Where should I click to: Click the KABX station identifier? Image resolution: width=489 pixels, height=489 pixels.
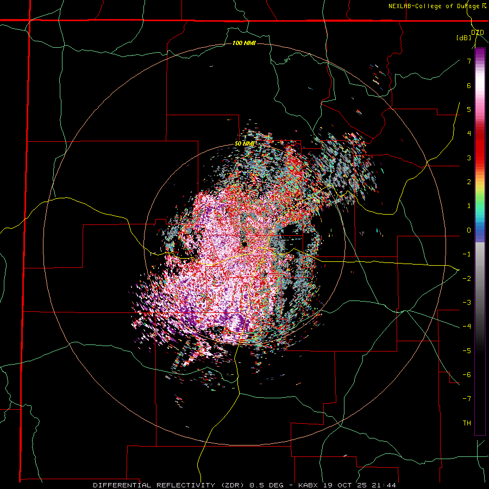(x=308, y=485)
